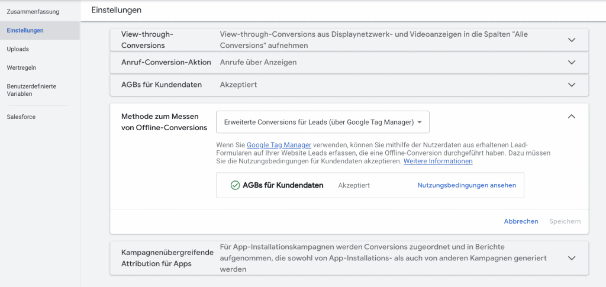
Task: Expand the Anruf-Conversion-Aktion section
Action: pos(571,62)
